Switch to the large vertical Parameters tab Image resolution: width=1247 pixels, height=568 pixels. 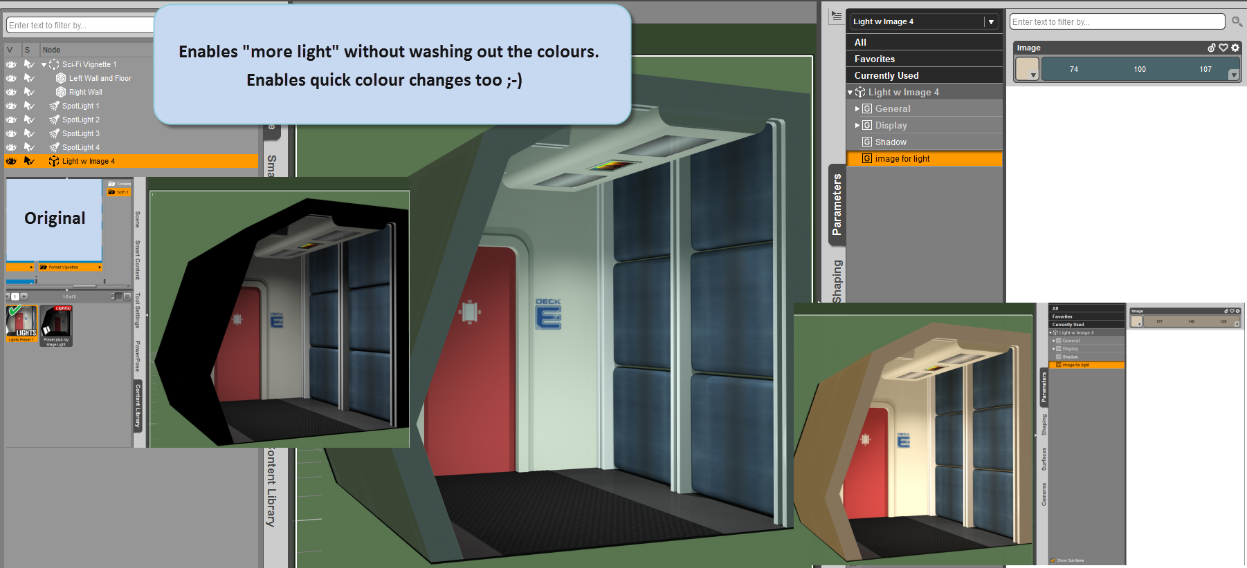tap(837, 205)
